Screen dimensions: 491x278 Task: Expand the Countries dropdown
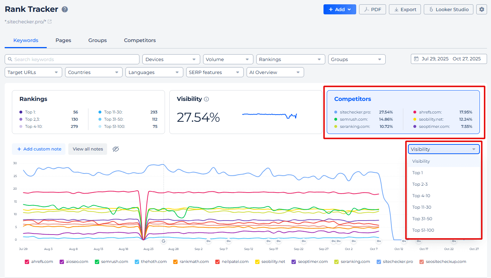point(93,72)
